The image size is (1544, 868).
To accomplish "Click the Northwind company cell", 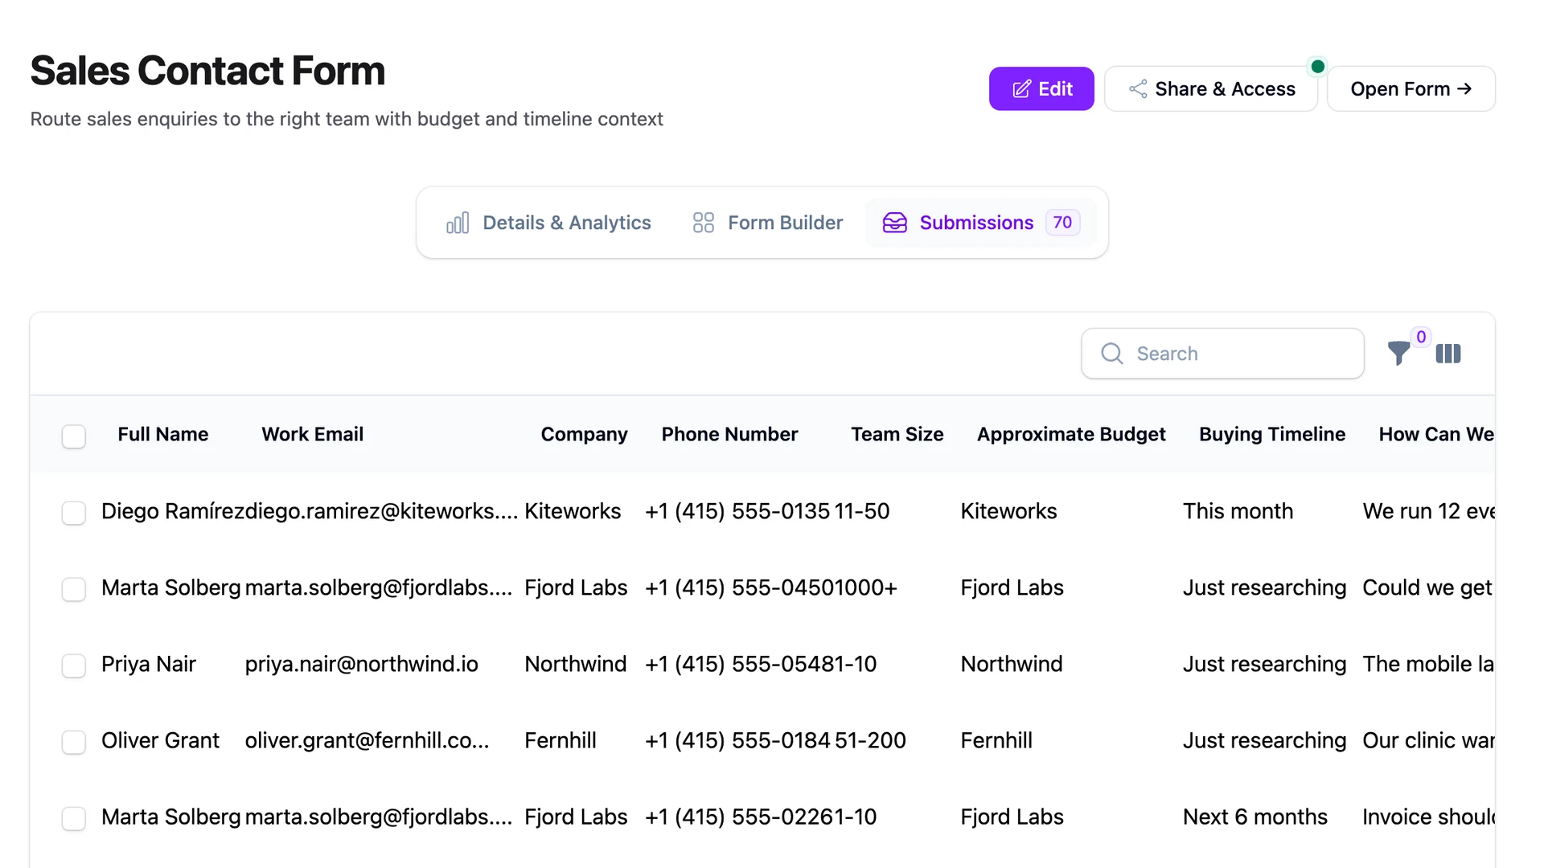I will pos(575,664).
